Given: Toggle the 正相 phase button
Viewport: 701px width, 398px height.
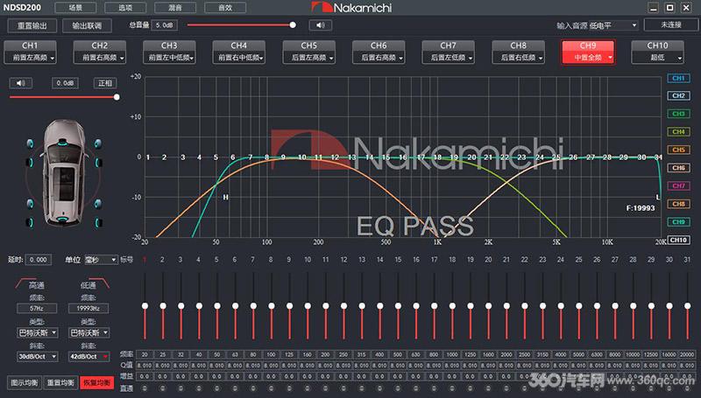Looking at the screenshot, I should (x=105, y=83).
